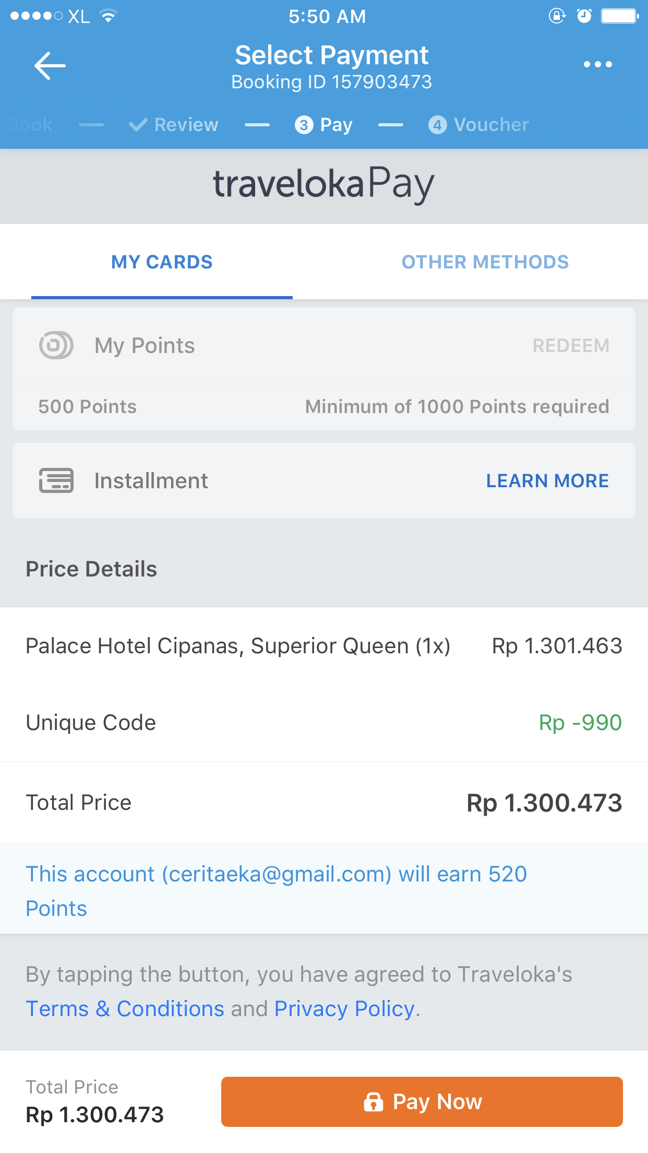Tap the Review step checkmark icon

[x=138, y=125]
